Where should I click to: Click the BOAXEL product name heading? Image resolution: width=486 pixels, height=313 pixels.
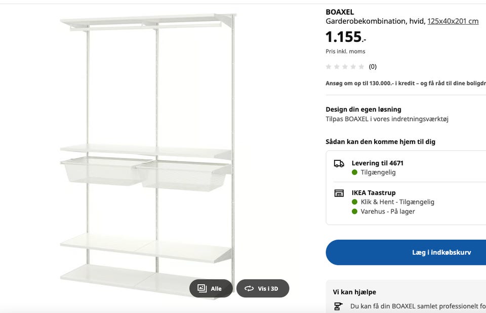point(340,12)
